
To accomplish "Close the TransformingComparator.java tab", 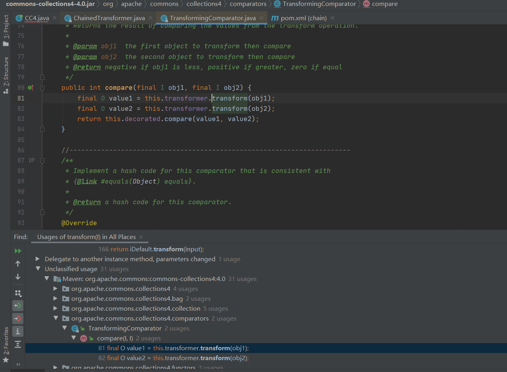I will click(261, 18).
